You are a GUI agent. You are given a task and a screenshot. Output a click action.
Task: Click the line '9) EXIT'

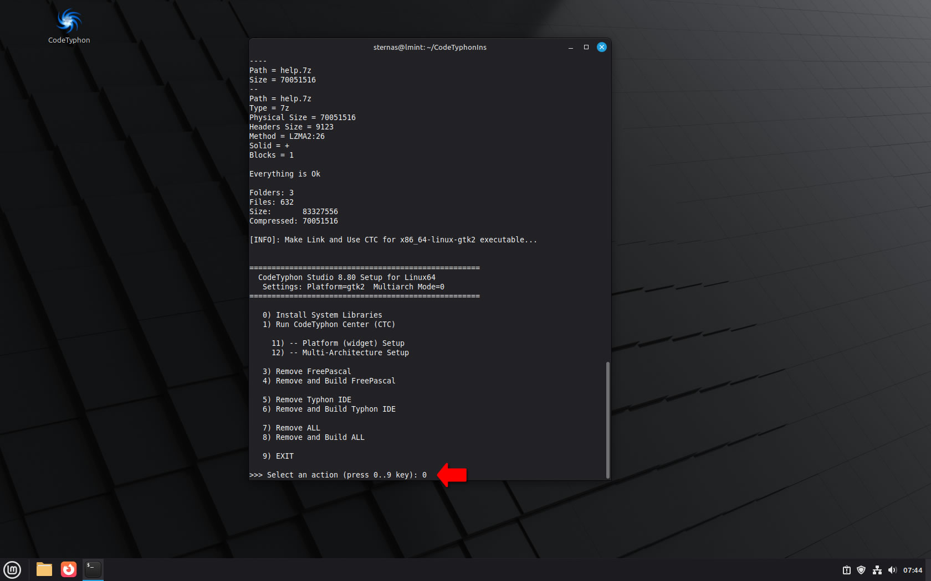(x=278, y=456)
